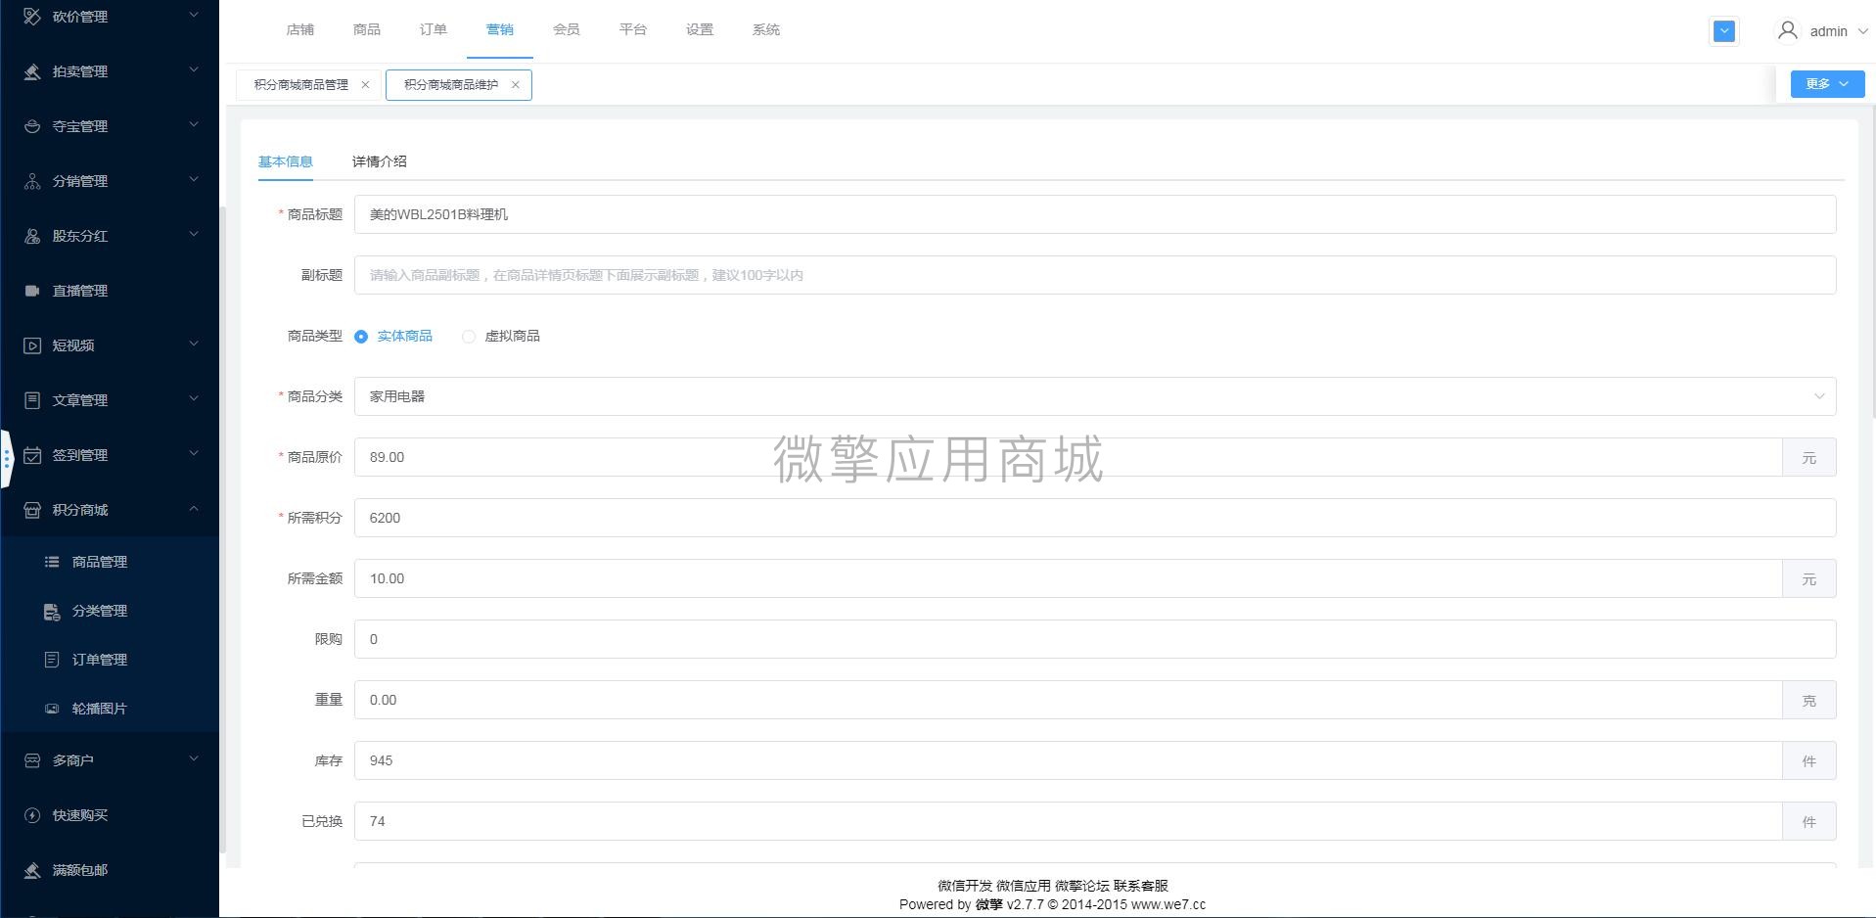Viewport: 1876px width, 918px height.
Task: Close the 积分商城商品管理 tab
Action: [366, 85]
